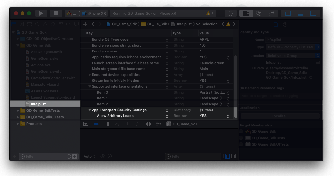This screenshot has height=176, width=334.
Task: Open Status bar is initially hidden value dropdown
Action: (x=228, y=81)
